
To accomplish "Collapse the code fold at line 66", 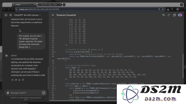I will coord(56,52).
